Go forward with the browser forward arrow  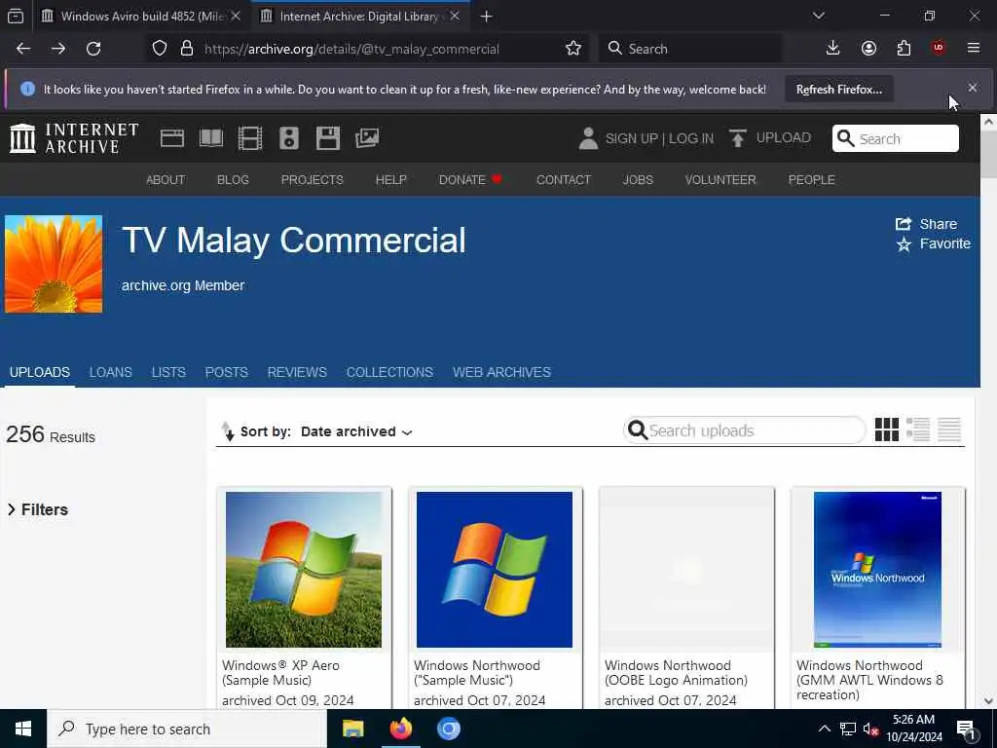pos(58,49)
